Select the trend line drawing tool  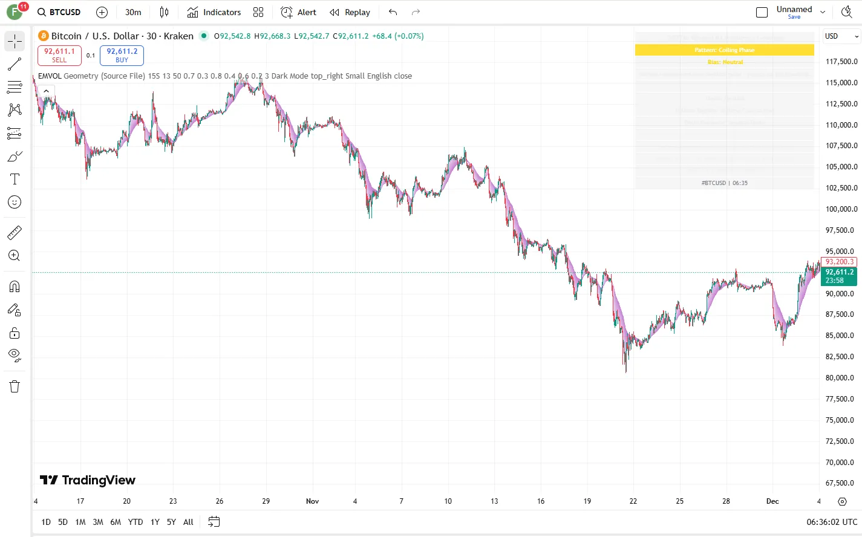(x=15, y=64)
